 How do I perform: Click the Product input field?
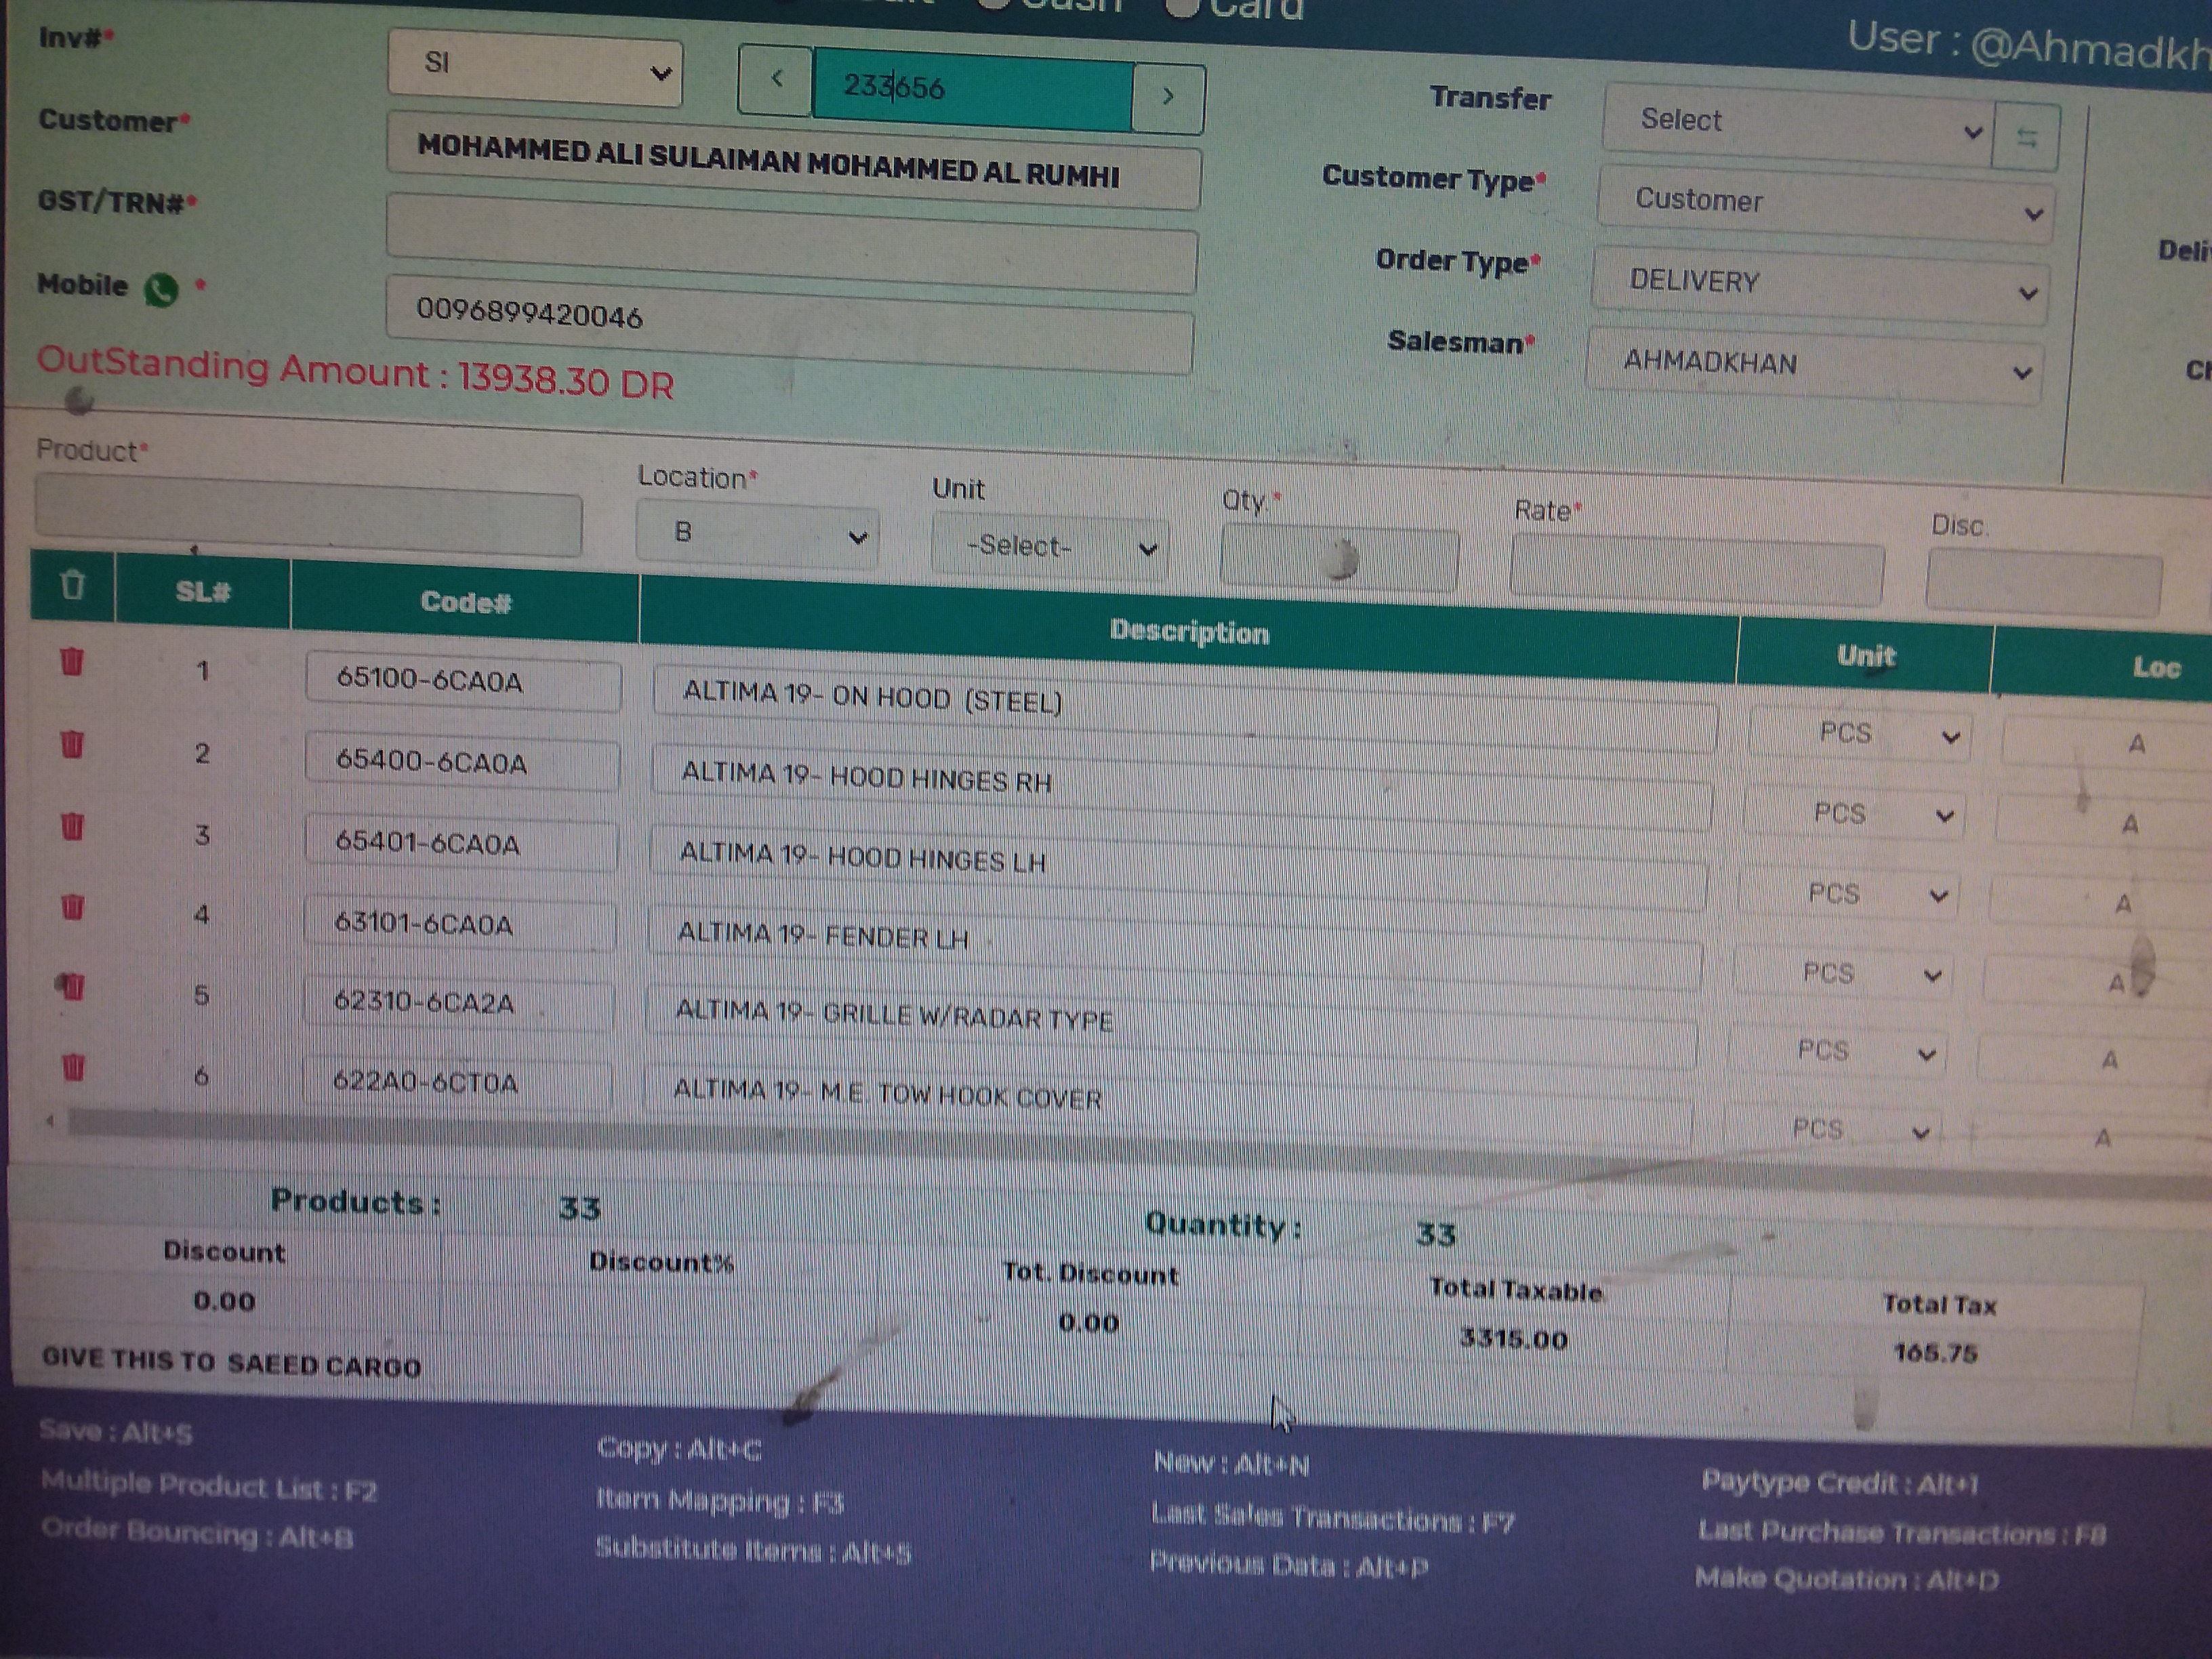point(308,516)
